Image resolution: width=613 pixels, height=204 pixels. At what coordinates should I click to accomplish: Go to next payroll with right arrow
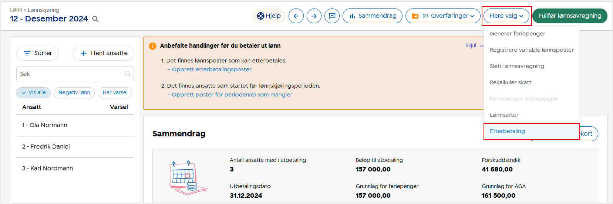(x=314, y=16)
